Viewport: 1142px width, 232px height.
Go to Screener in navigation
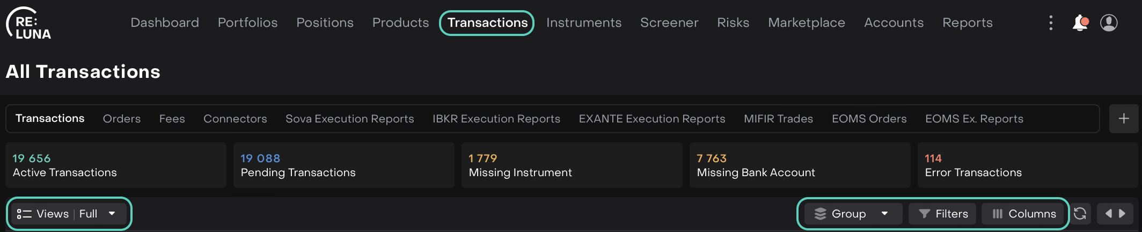point(669,23)
